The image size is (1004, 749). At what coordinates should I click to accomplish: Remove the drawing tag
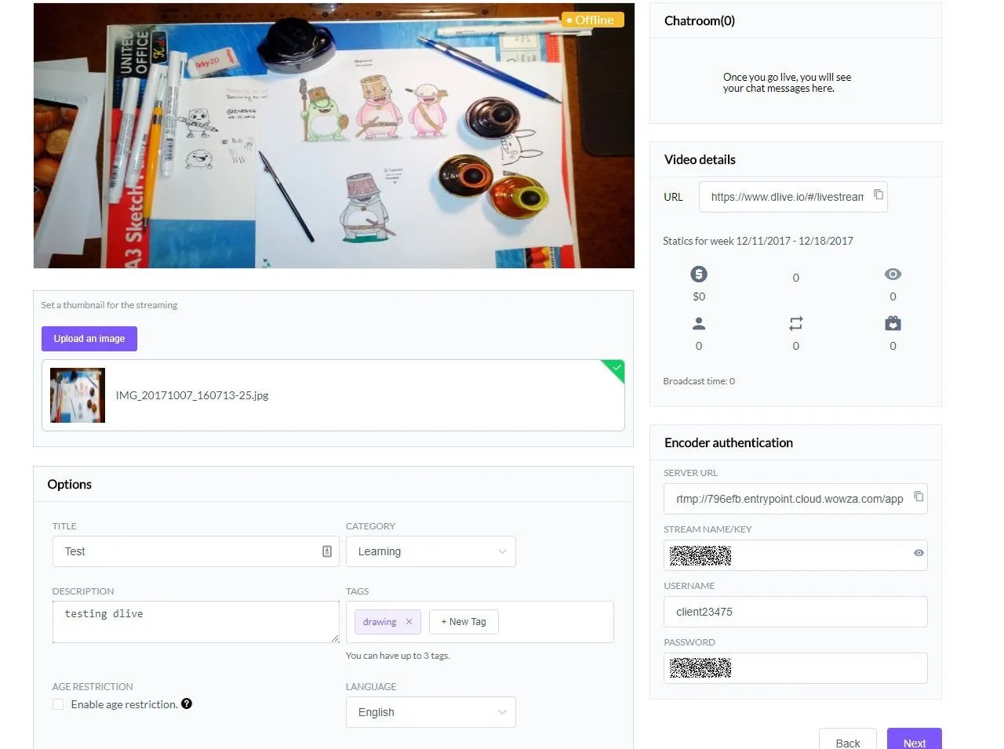(409, 622)
